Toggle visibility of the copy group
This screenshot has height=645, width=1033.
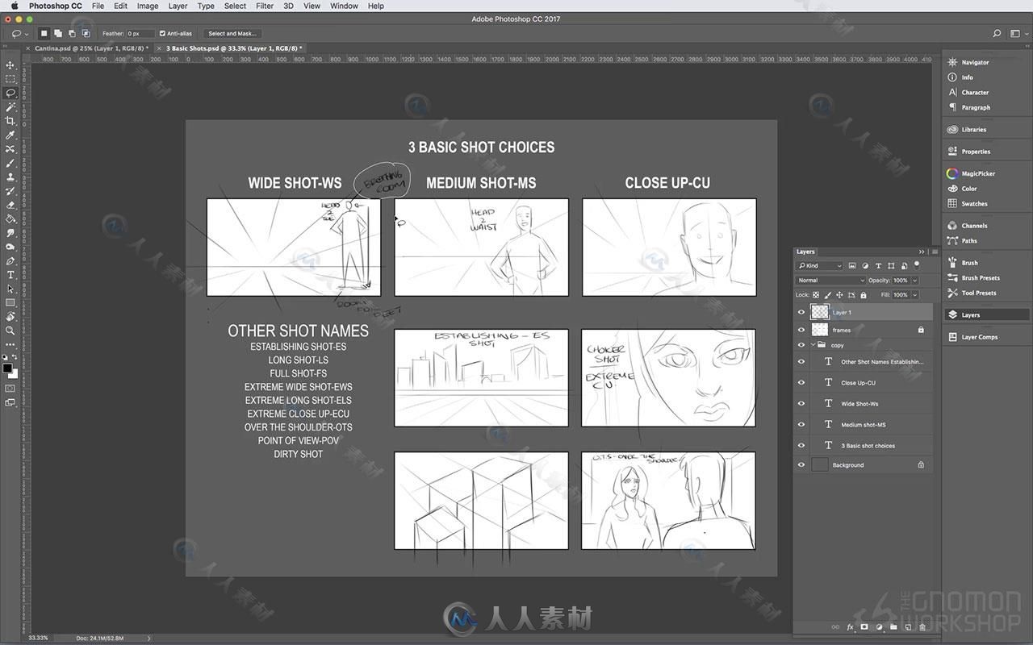coord(801,345)
